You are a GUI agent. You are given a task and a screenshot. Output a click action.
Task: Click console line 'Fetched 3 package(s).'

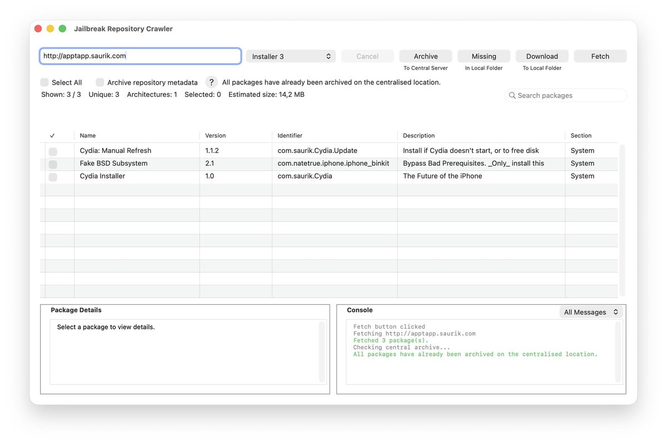pos(391,341)
